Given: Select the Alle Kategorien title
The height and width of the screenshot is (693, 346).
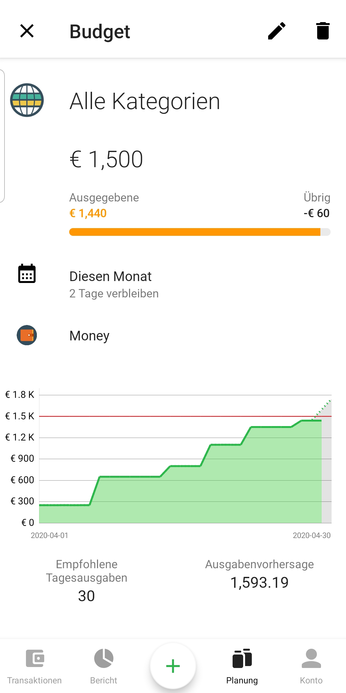Looking at the screenshot, I should (x=145, y=101).
